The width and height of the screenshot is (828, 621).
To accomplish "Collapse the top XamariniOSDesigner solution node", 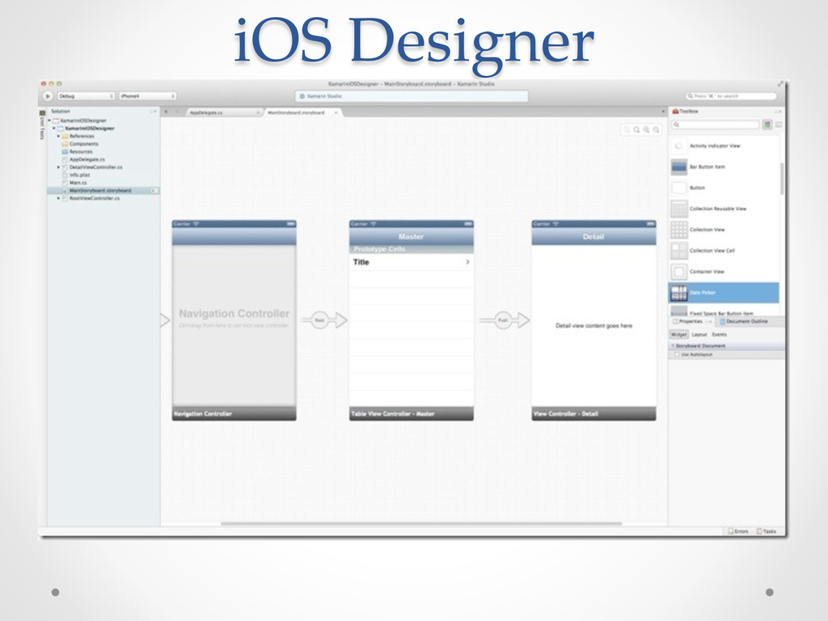I will pos(49,120).
